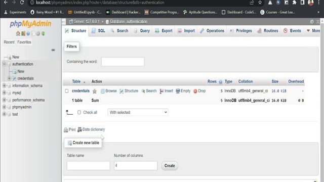Click the log out icon beside home

point(23,34)
